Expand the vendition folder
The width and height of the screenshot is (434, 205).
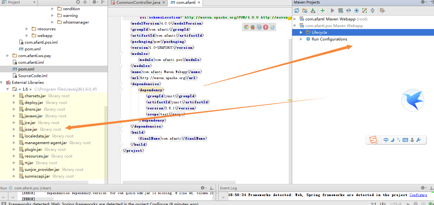52,9
